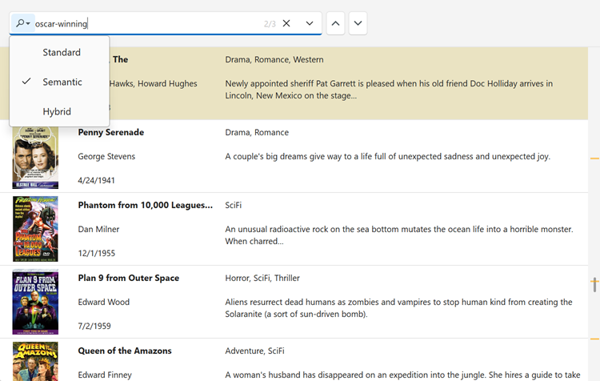Click the bottom orange match marker on scrollbar

coord(594,339)
